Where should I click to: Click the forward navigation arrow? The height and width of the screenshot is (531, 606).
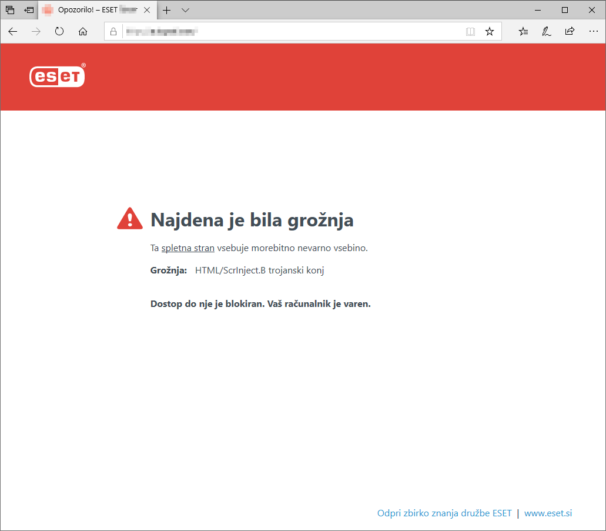click(35, 32)
